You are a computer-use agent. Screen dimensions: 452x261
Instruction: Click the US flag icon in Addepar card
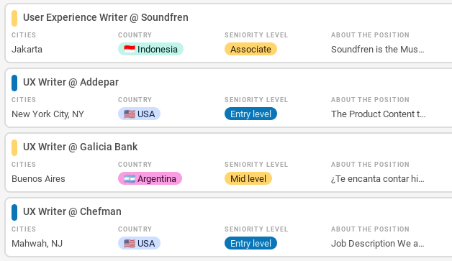click(x=130, y=114)
